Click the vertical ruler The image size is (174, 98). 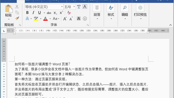(x=4, y=68)
